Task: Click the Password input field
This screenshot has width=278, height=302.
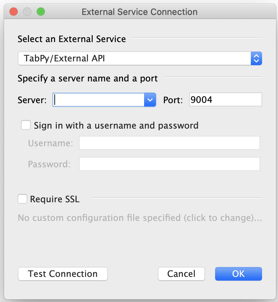Action: click(169, 164)
